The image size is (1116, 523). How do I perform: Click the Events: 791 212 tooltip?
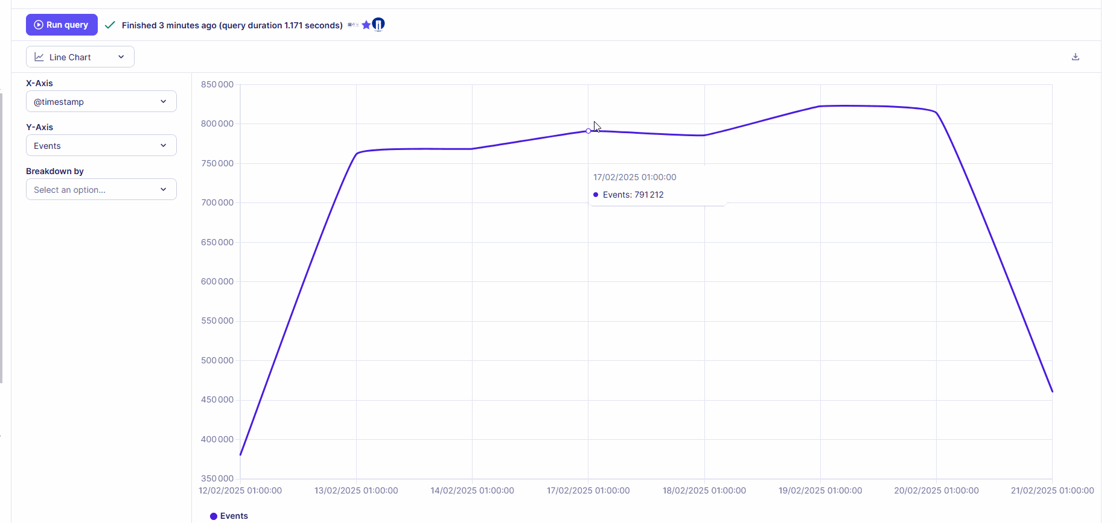click(x=633, y=195)
